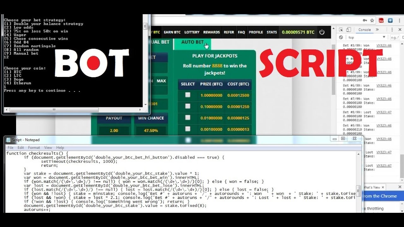The image size is (404, 227).
Task: Bookmark the page with the star icon
Action: (372, 20)
